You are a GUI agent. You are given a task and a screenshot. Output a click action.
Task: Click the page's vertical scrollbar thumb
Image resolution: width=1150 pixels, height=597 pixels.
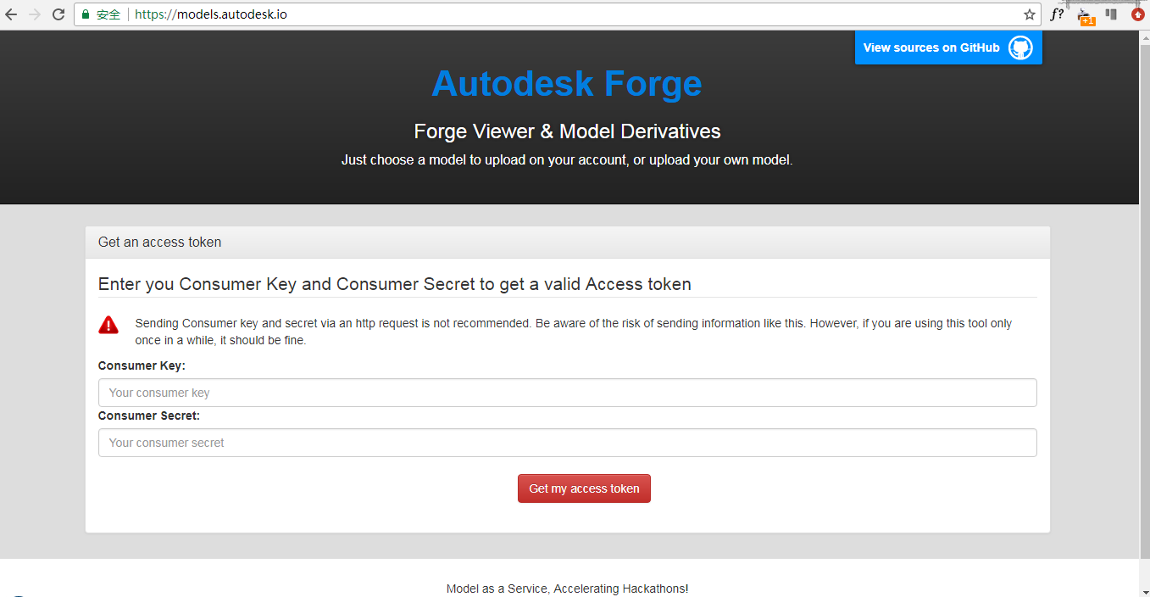pyautogui.click(x=1144, y=297)
